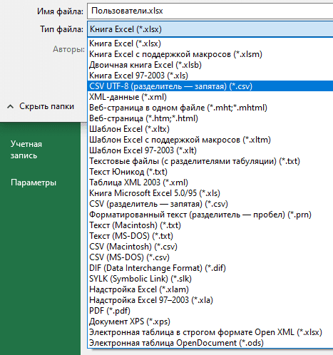Select Надстройка Excel (*.xlam)
The image size is (333, 355).
tap(210, 289)
